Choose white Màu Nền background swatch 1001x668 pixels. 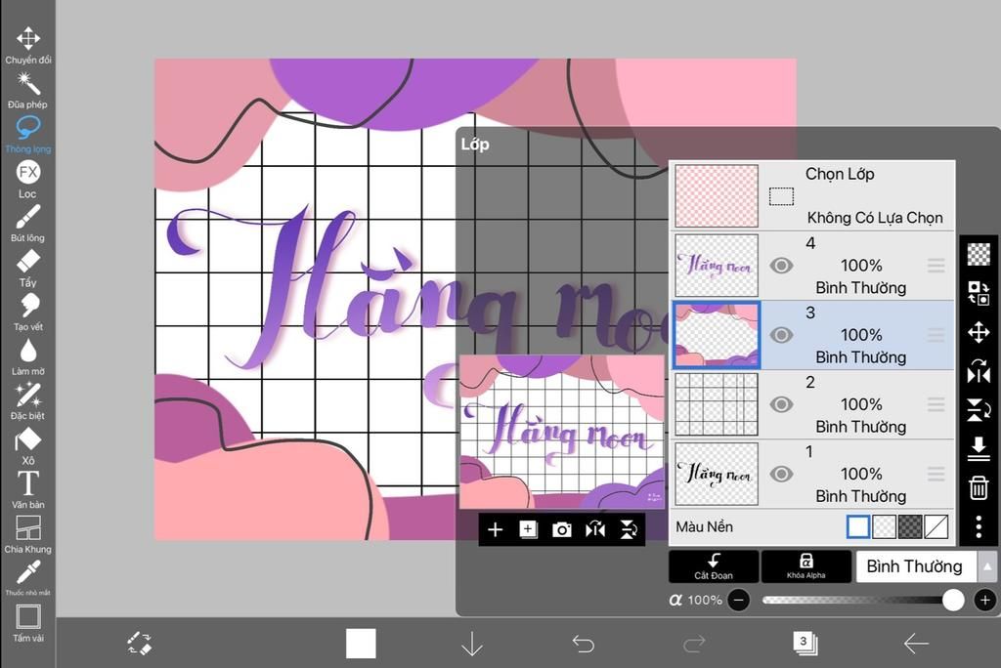858,527
